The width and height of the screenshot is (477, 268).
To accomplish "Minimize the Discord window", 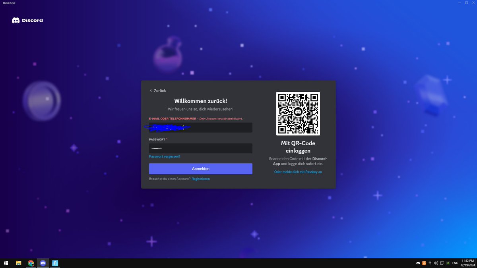I will [459, 3].
